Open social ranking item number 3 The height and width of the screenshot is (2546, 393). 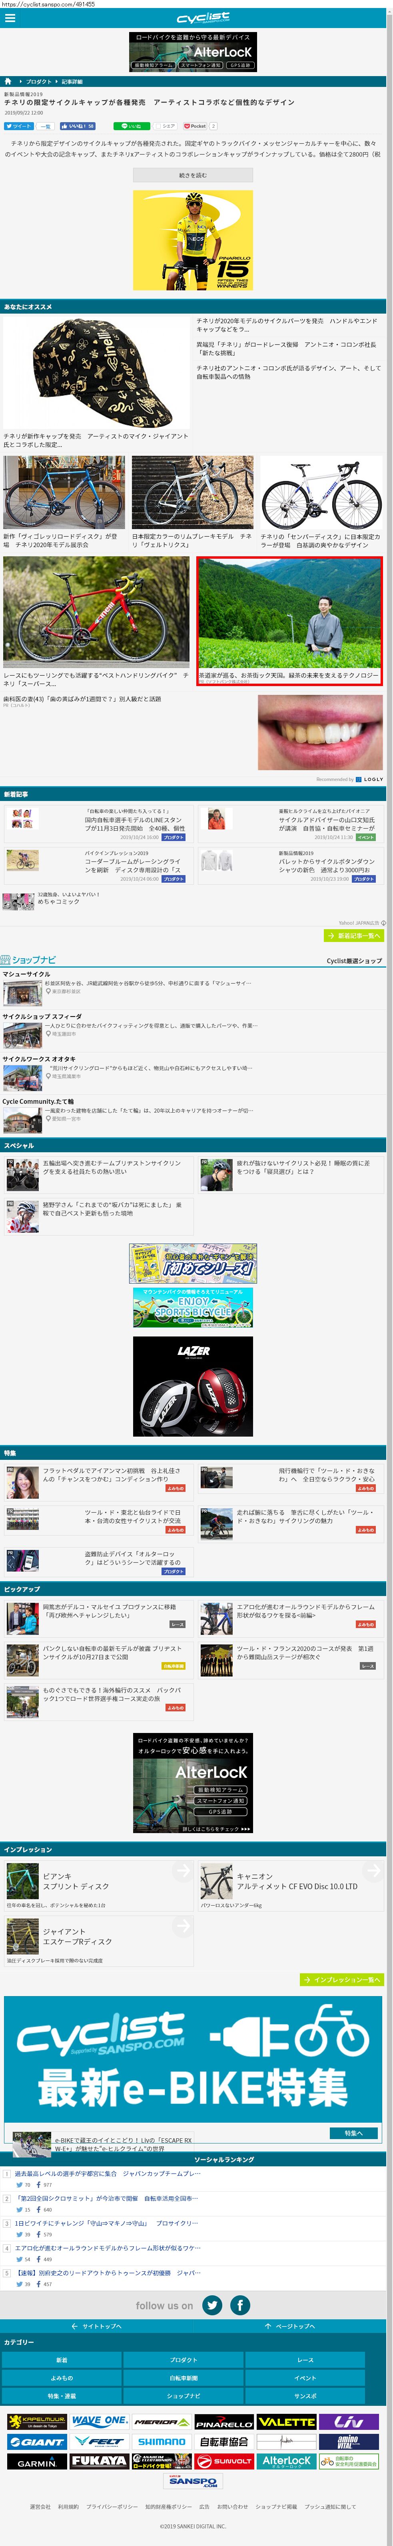[107, 2223]
